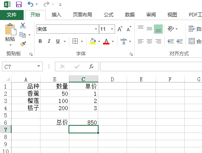
Task: Click the Undo arrow icon
Action: point(30,4)
